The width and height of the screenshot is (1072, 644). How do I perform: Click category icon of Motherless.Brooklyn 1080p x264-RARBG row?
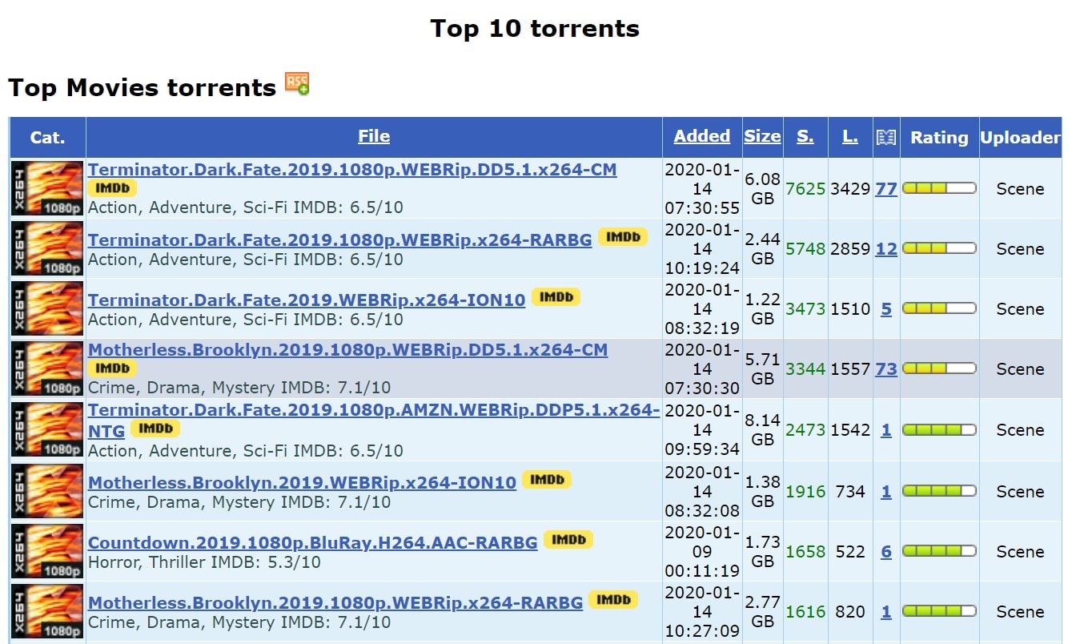(x=47, y=611)
